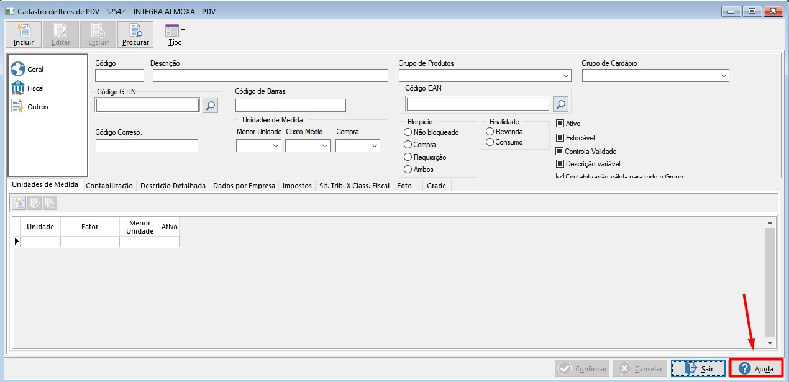Open the Procurar search tool

click(x=135, y=35)
